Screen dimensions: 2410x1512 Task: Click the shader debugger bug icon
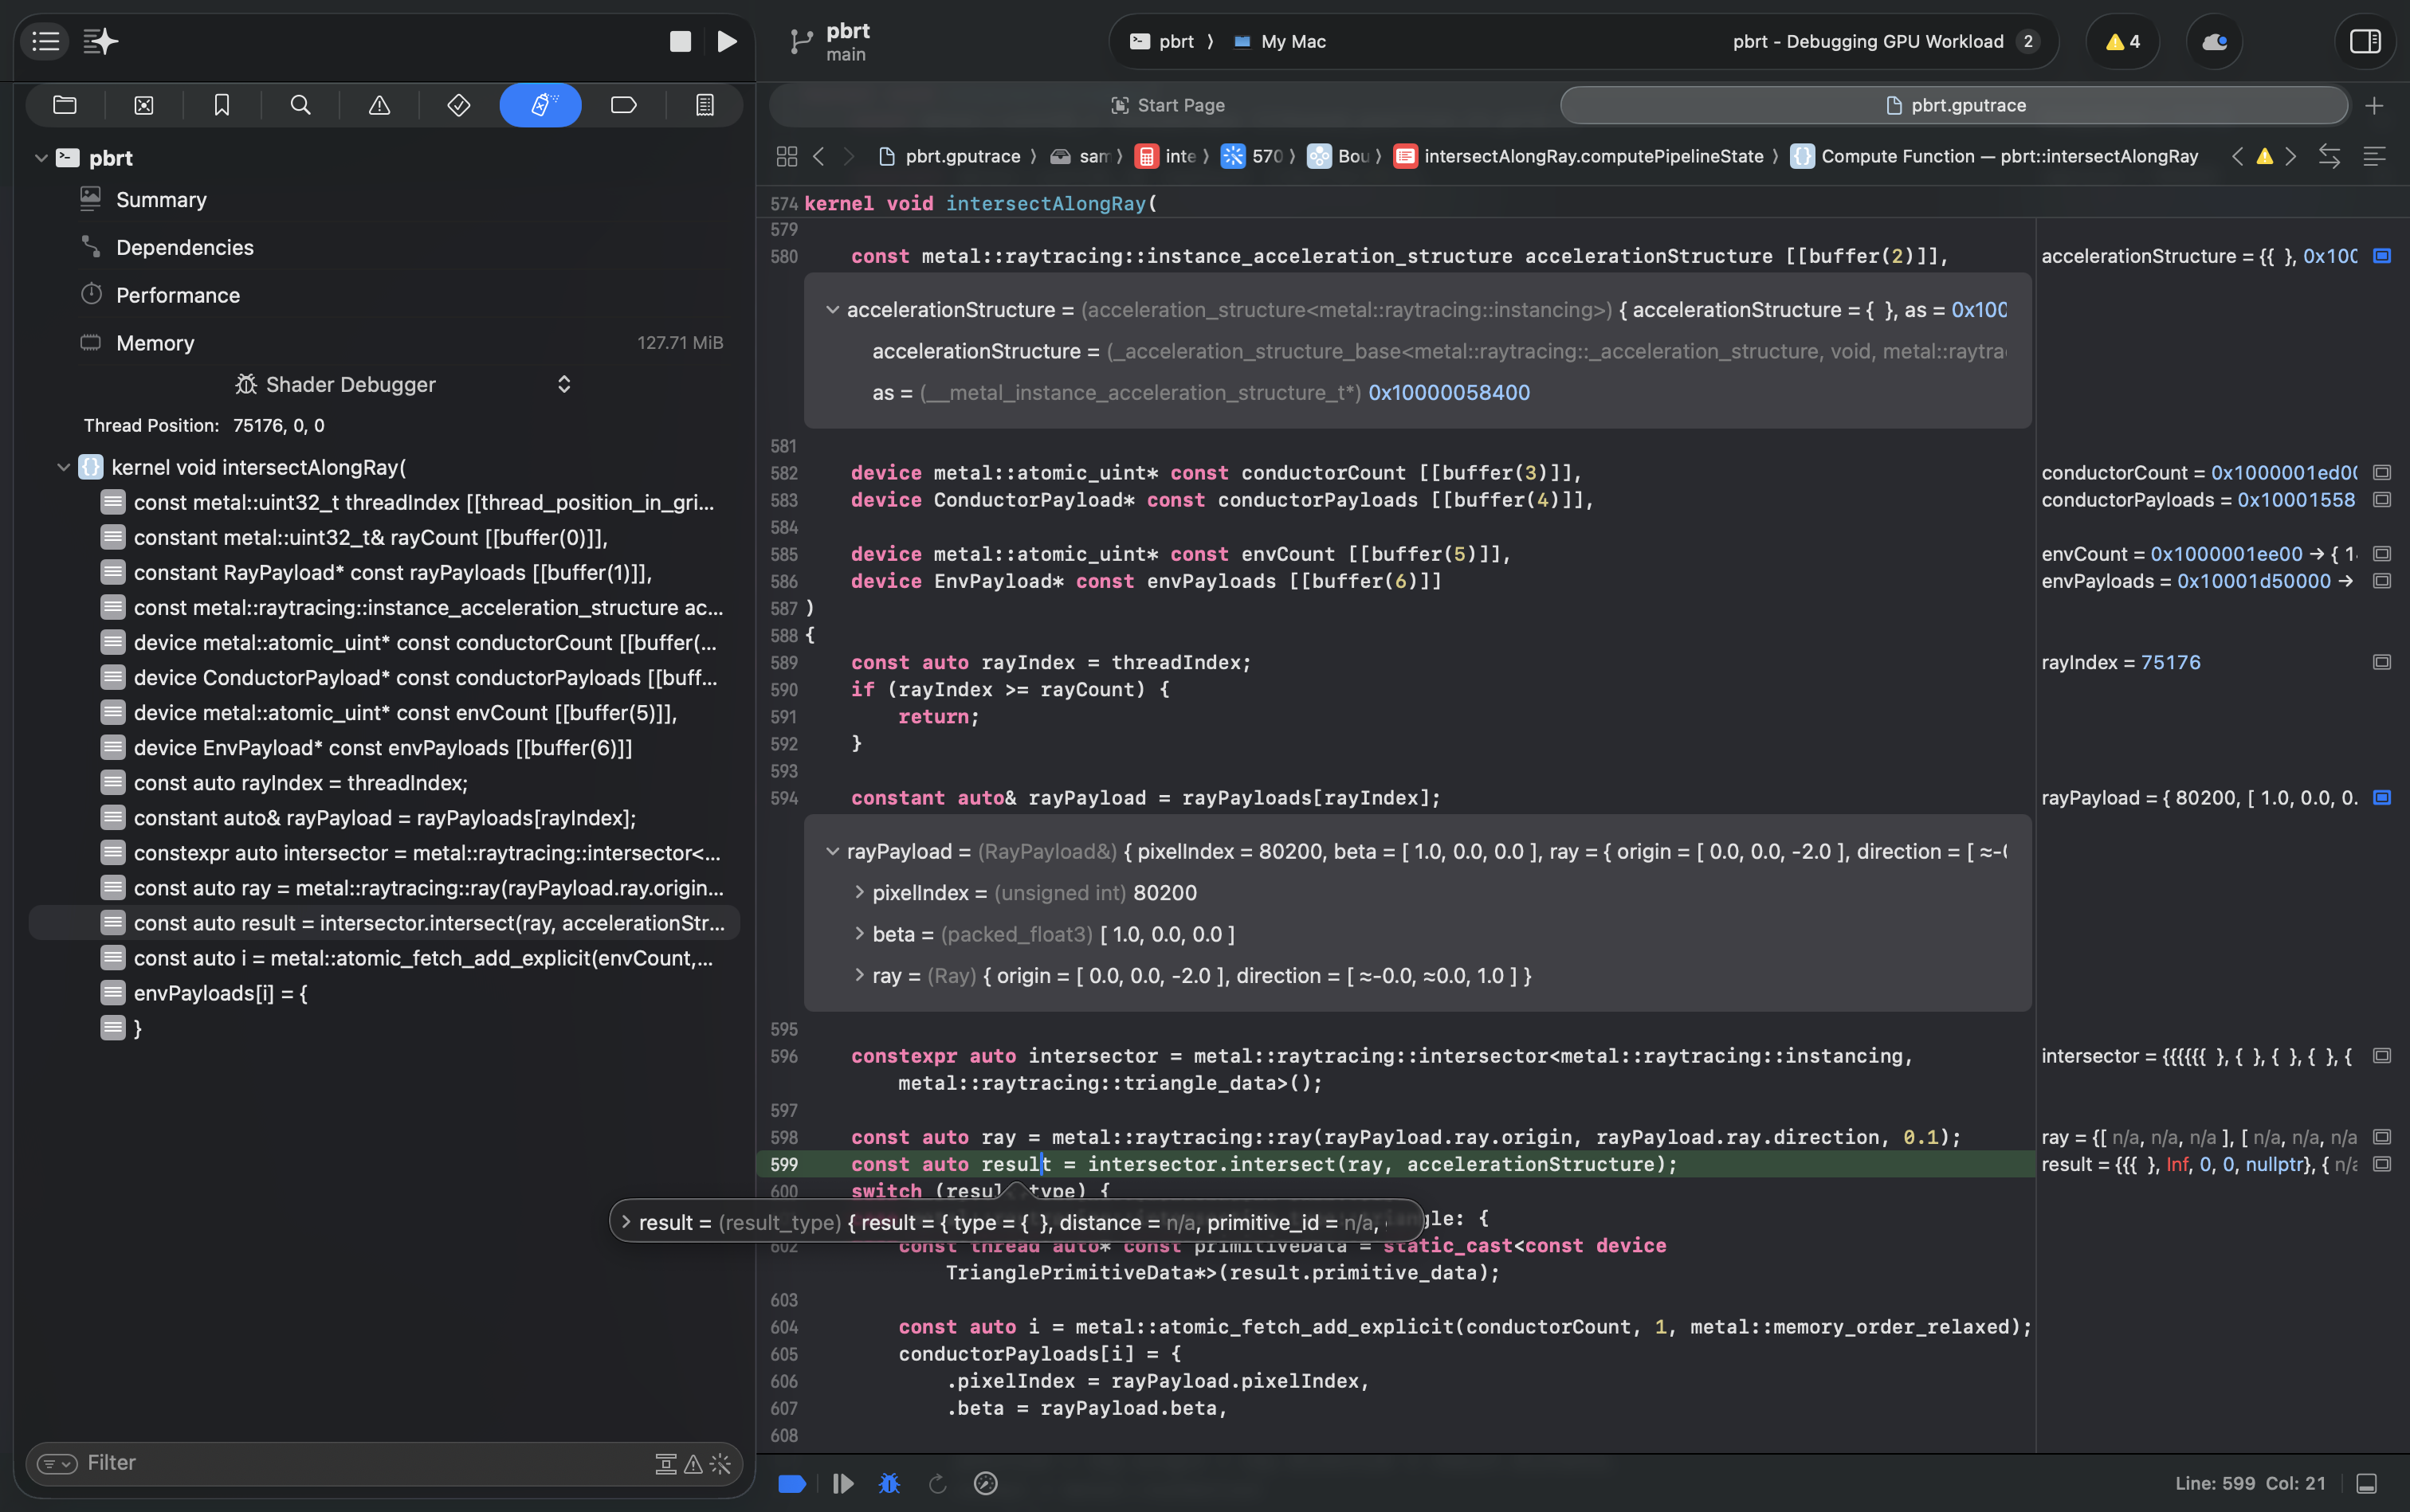pyautogui.click(x=889, y=1483)
